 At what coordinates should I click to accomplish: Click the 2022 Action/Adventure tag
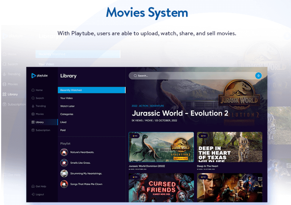tap(148, 106)
